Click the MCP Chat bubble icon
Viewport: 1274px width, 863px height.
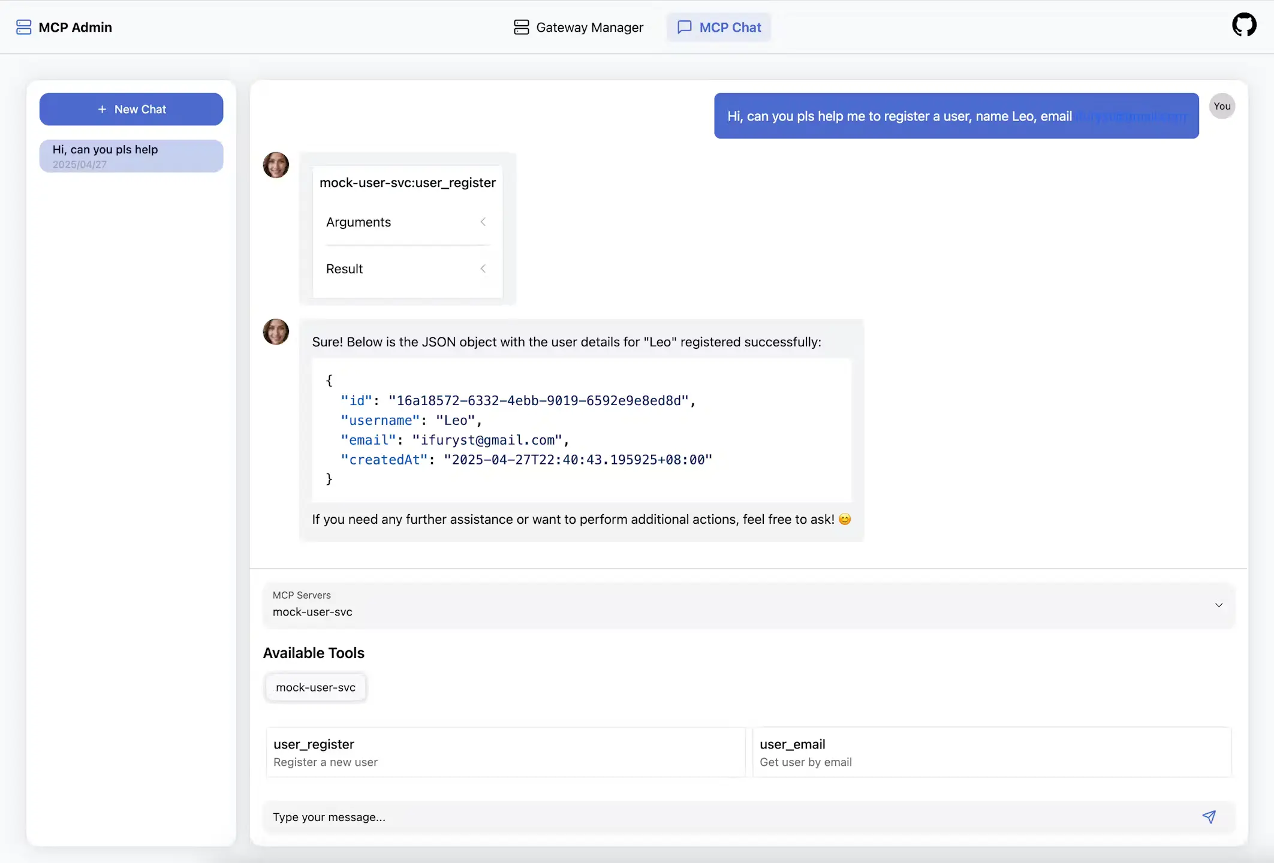[x=684, y=27]
